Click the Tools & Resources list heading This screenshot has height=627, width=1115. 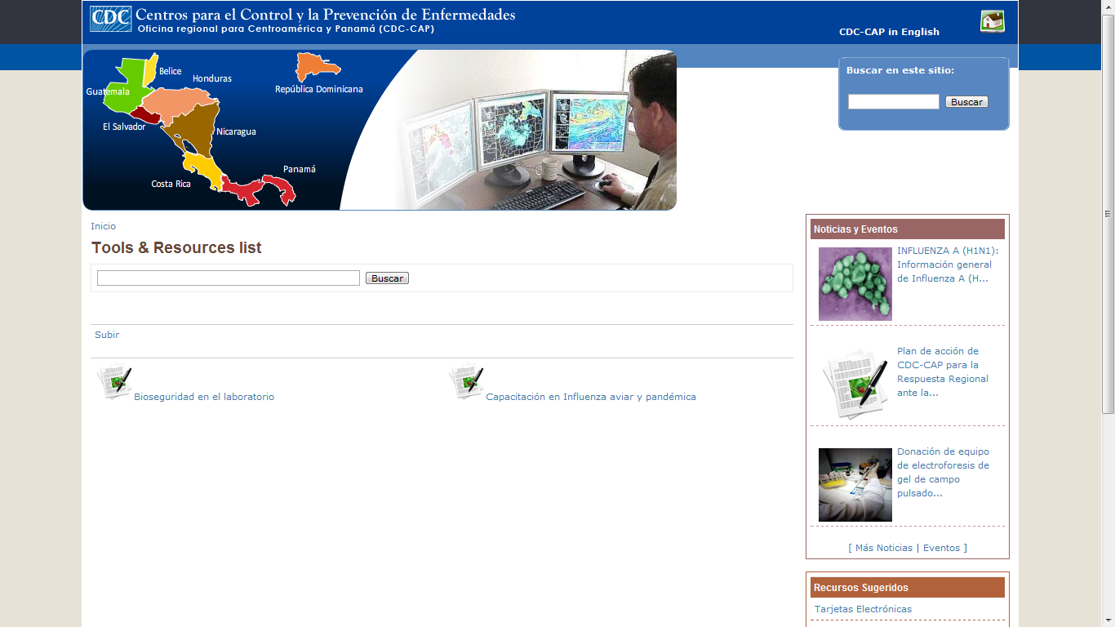[x=176, y=248]
